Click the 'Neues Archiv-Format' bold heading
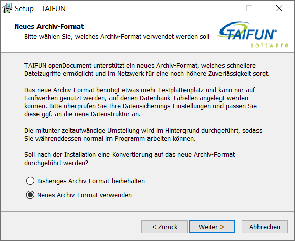This screenshot has width=295, height=241. click(49, 27)
